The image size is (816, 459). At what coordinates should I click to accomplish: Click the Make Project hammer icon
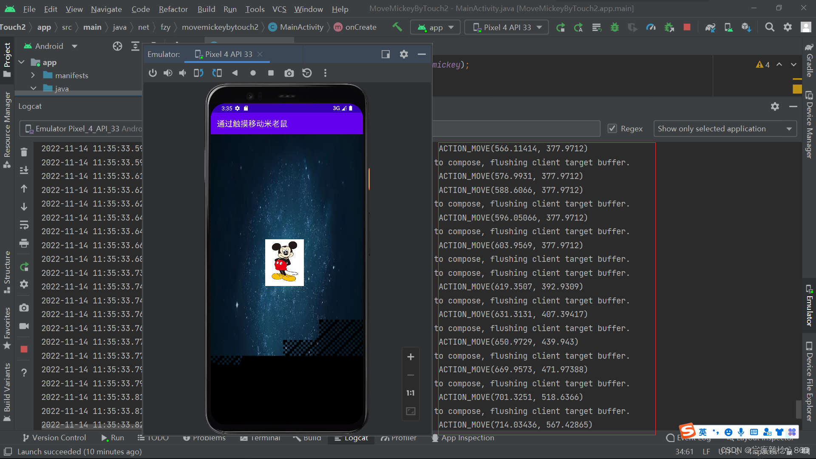(x=397, y=27)
